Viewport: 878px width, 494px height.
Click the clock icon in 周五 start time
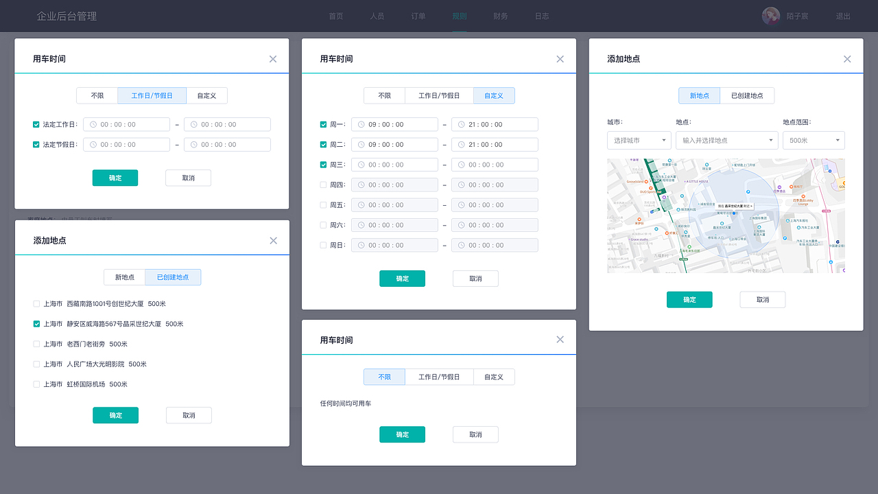click(361, 205)
